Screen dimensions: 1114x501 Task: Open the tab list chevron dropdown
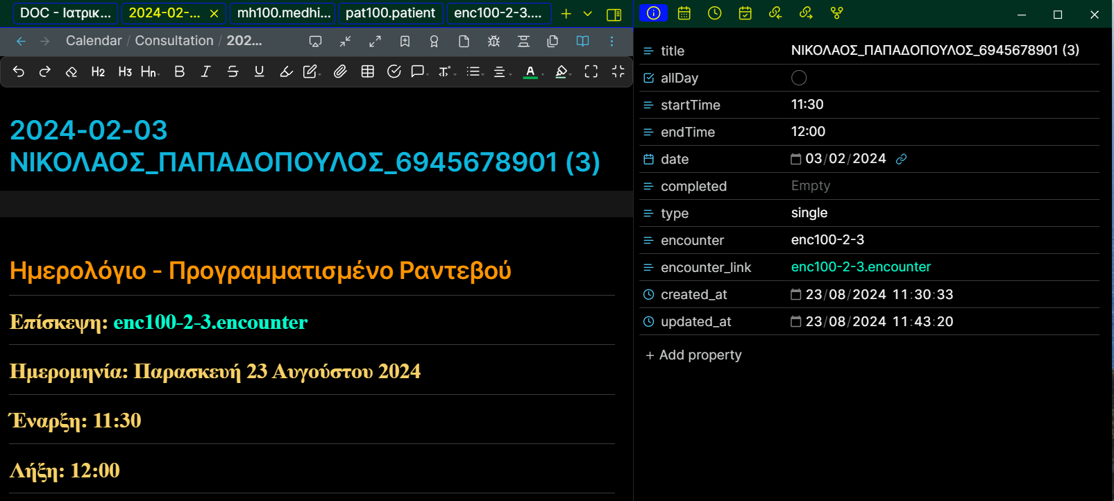(588, 14)
